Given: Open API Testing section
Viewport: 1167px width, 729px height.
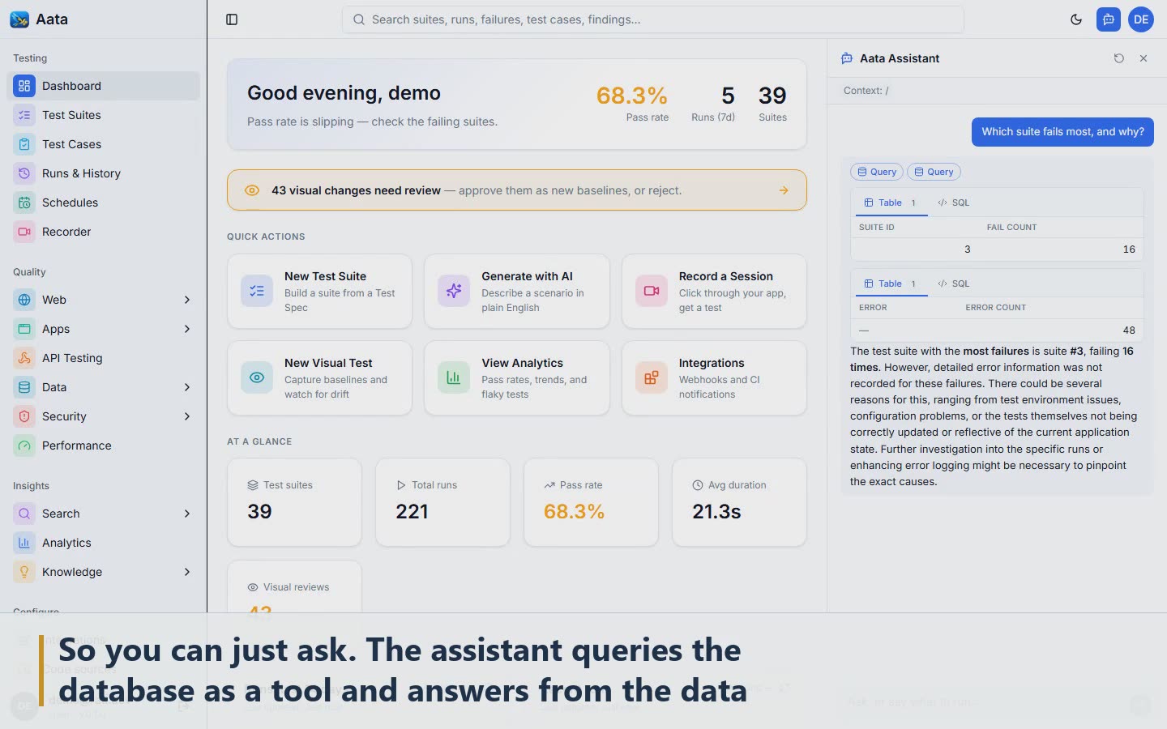Looking at the screenshot, I should (x=103, y=358).
